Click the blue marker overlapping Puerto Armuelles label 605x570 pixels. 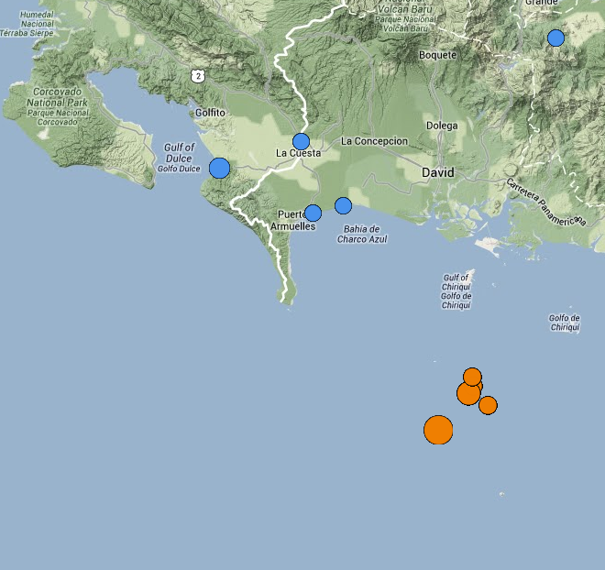coord(313,213)
